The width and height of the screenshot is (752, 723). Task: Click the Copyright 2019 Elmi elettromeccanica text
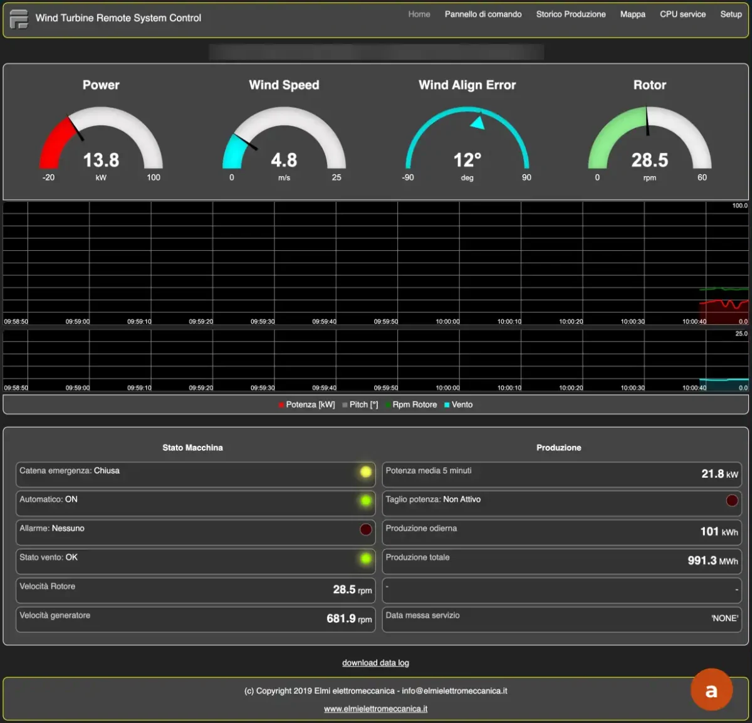[375, 691]
